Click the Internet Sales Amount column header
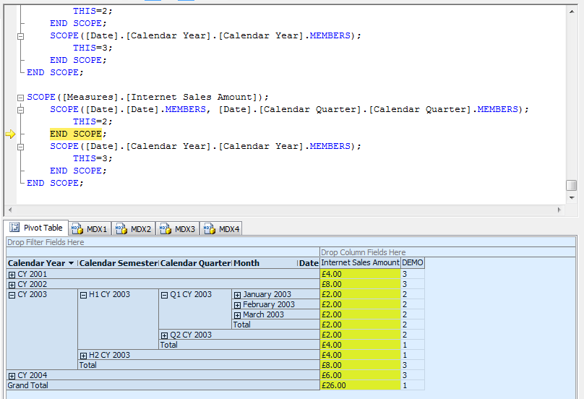 pos(360,262)
